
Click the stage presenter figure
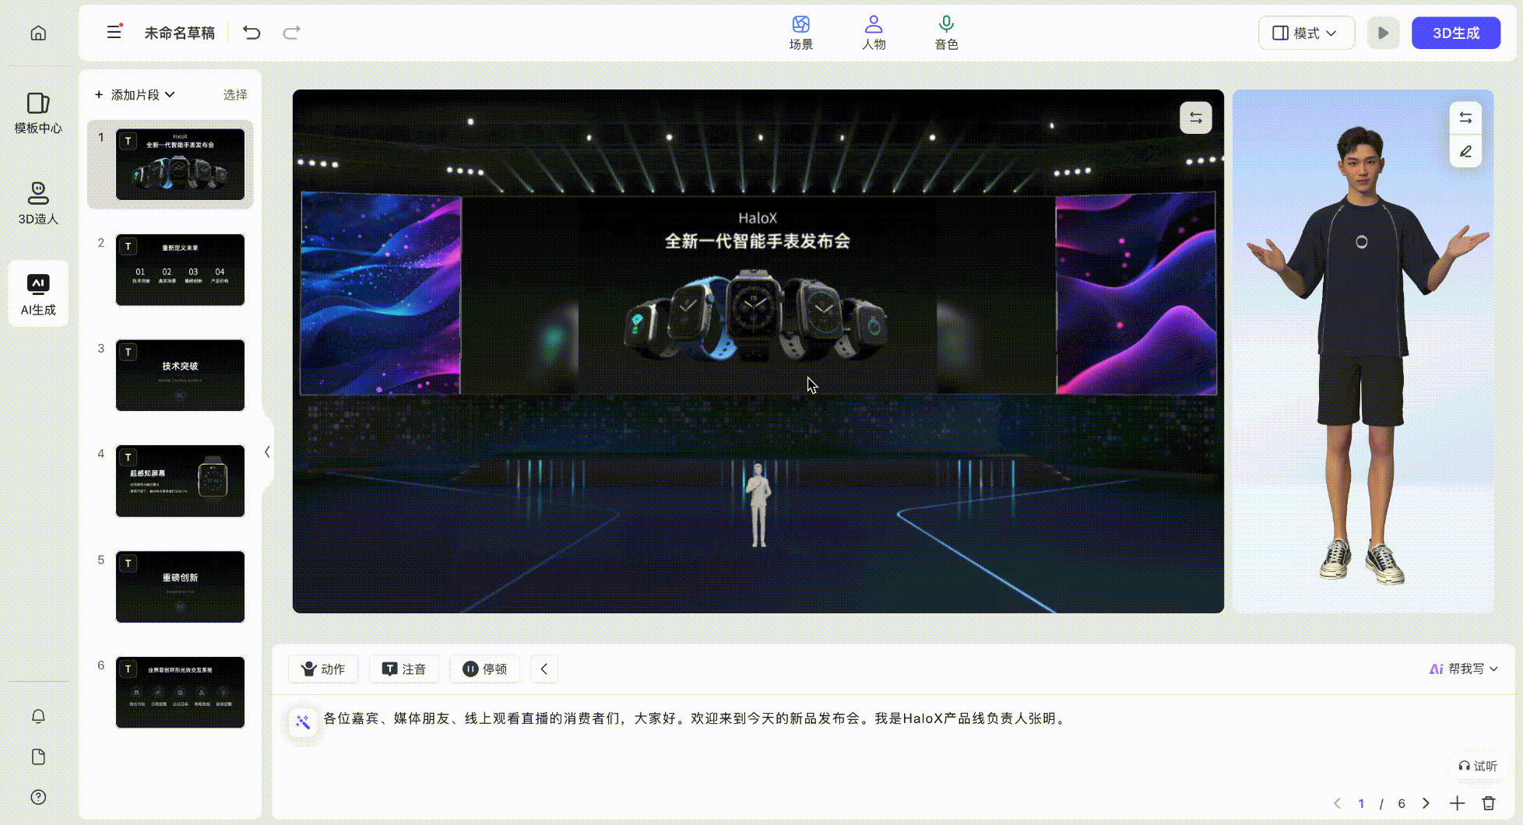pyautogui.click(x=758, y=506)
